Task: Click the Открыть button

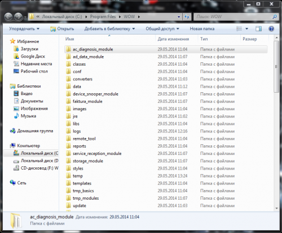Action: click(x=62, y=29)
